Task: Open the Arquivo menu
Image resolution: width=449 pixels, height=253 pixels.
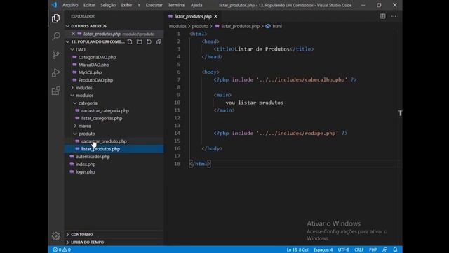Action: coord(70,5)
